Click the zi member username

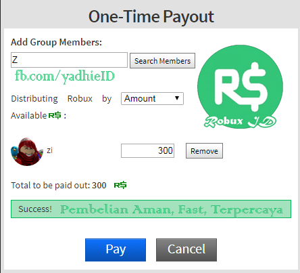(x=49, y=150)
